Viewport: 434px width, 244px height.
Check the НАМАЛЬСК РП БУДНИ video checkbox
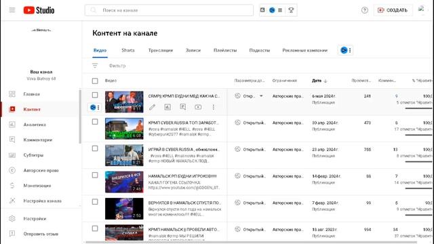pyautogui.click(x=95, y=175)
